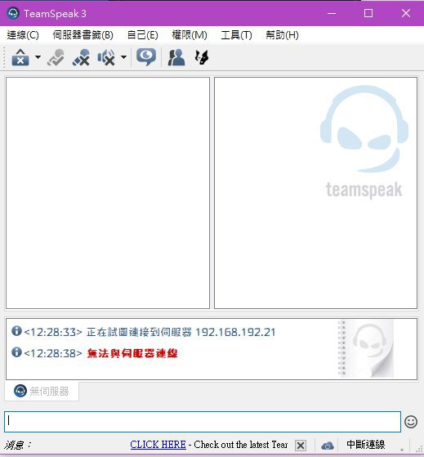Screen dimensions: 424x457
Task: Open the 伺服器書籤(B) bookmarks menu
Action: [x=83, y=35]
